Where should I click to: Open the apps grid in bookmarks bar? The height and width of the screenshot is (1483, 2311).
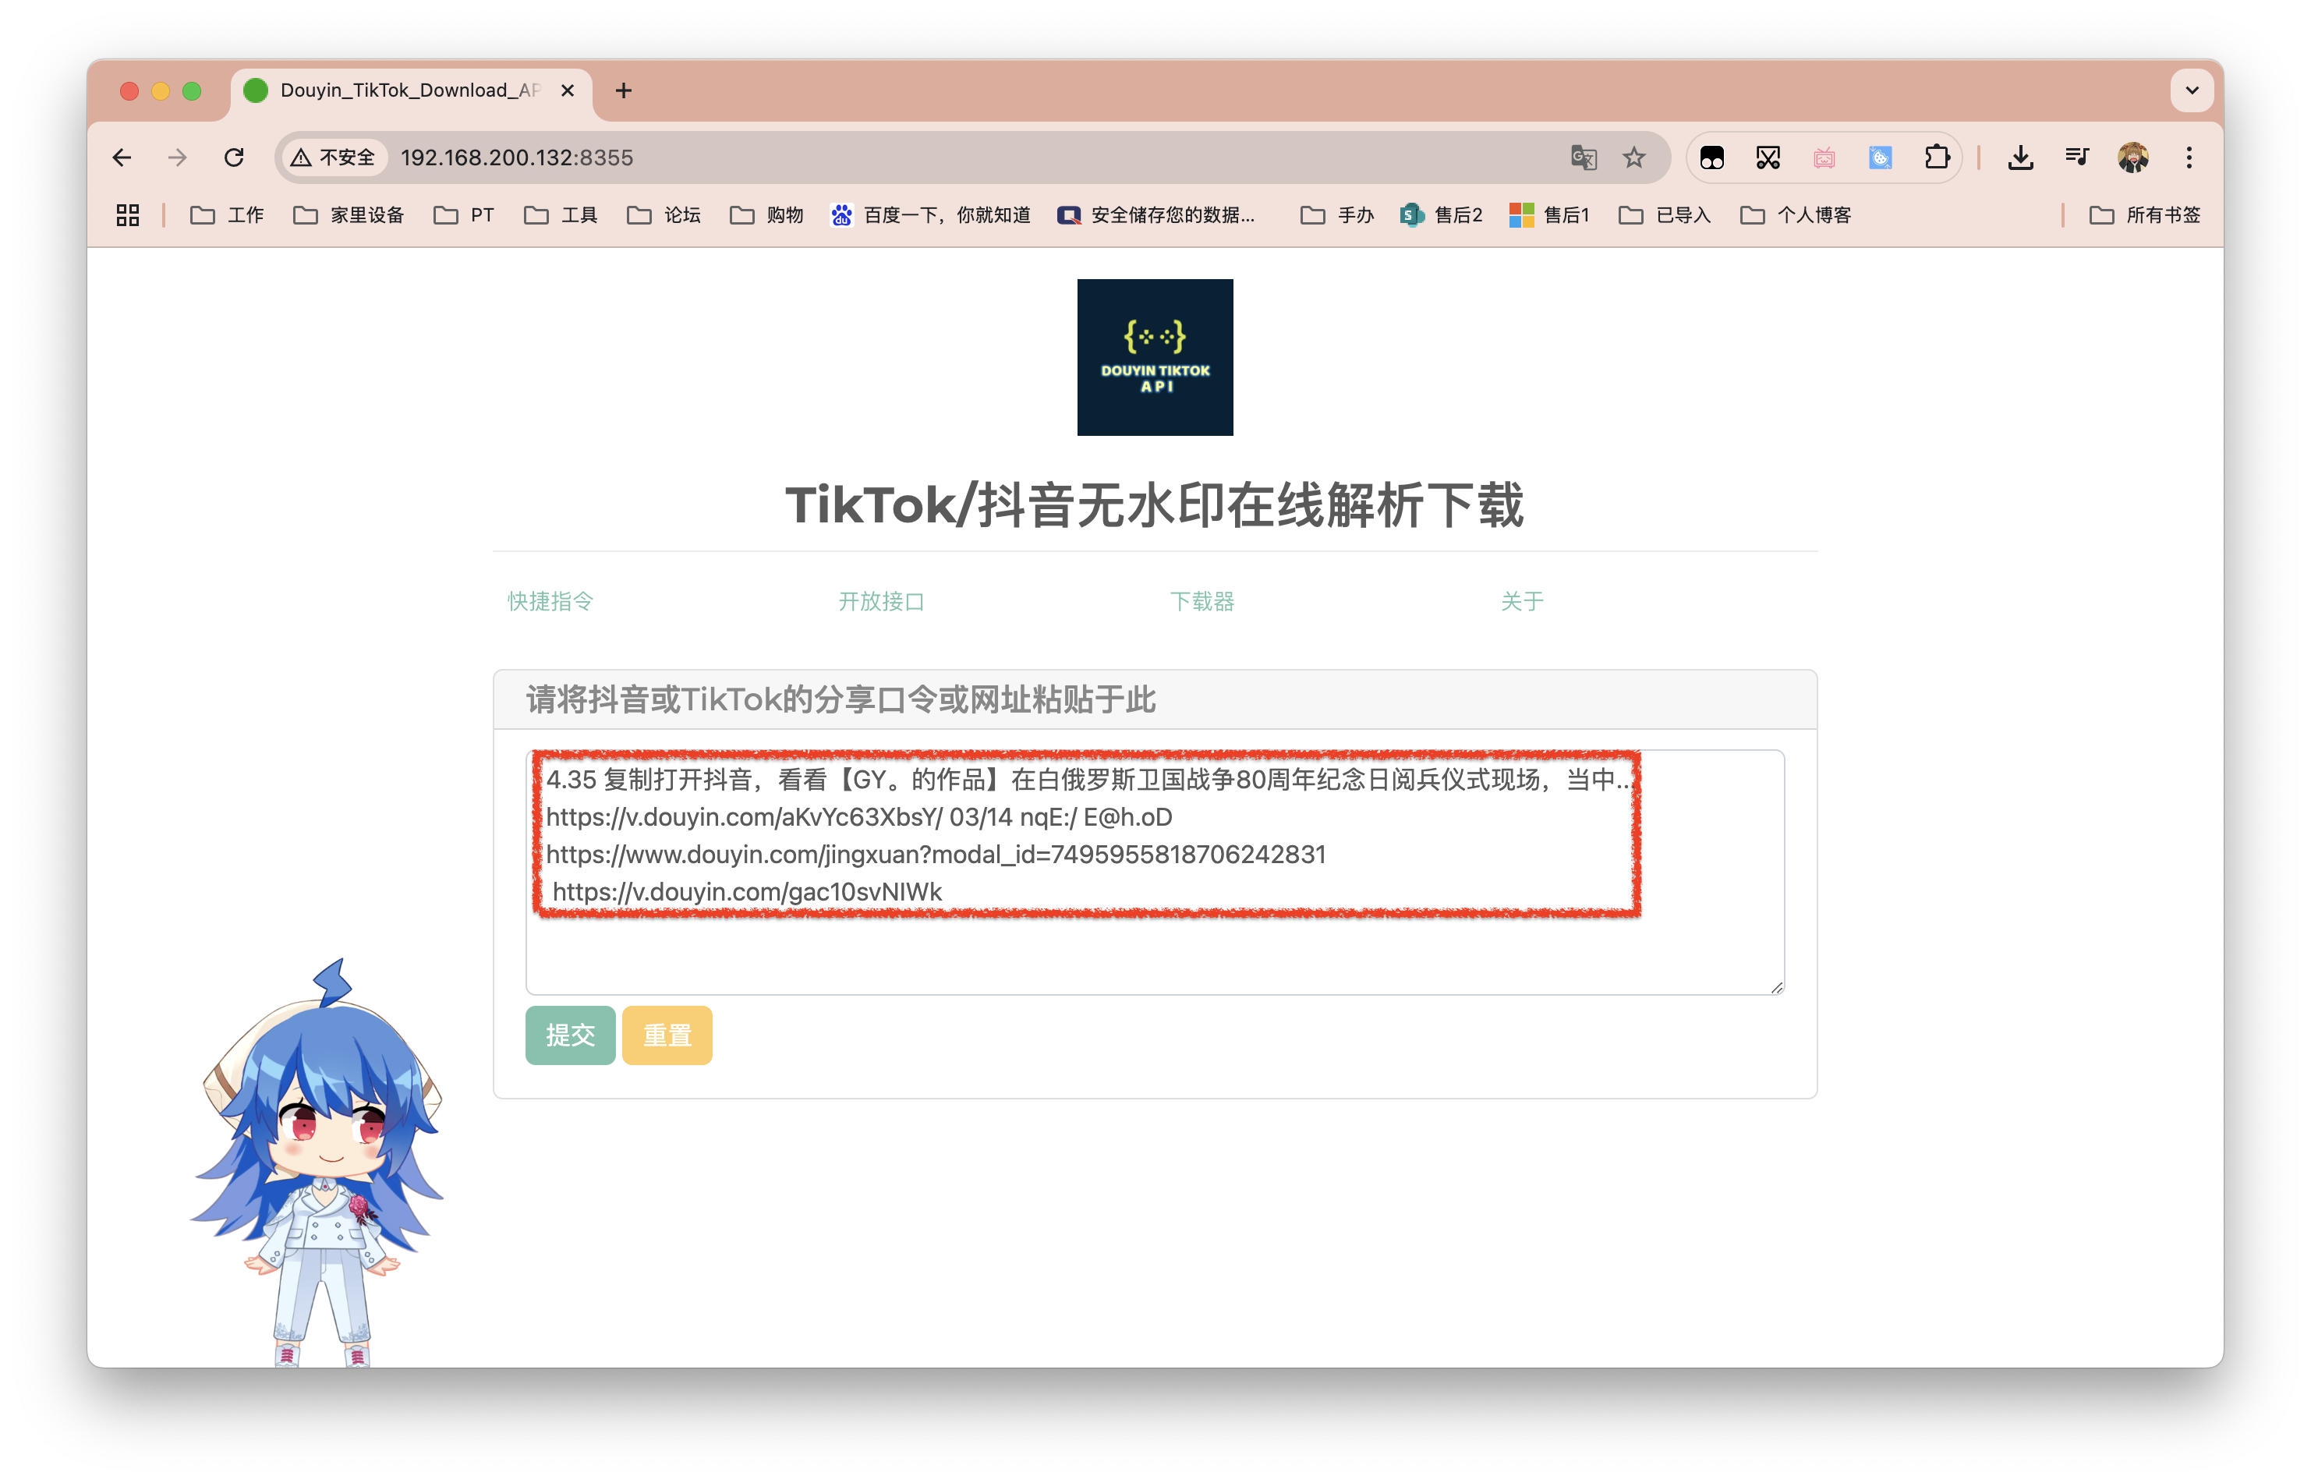[x=127, y=214]
